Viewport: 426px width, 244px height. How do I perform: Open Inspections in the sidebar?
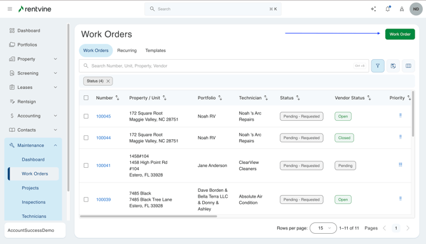(x=34, y=202)
